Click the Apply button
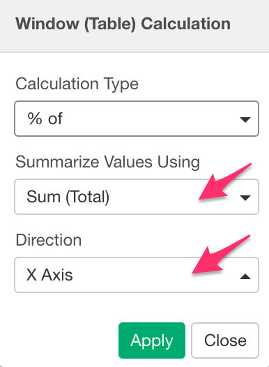The width and height of the screenshot is (269, 367). click(152, 340)
